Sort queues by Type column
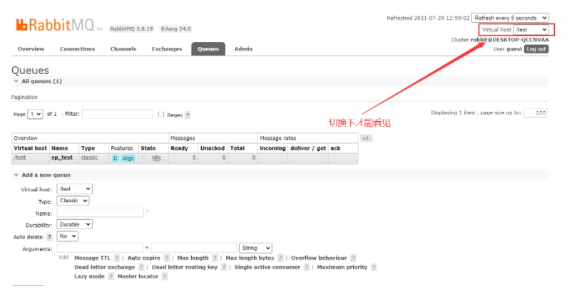This screenshot has height=289, width=582. (88, 148)
